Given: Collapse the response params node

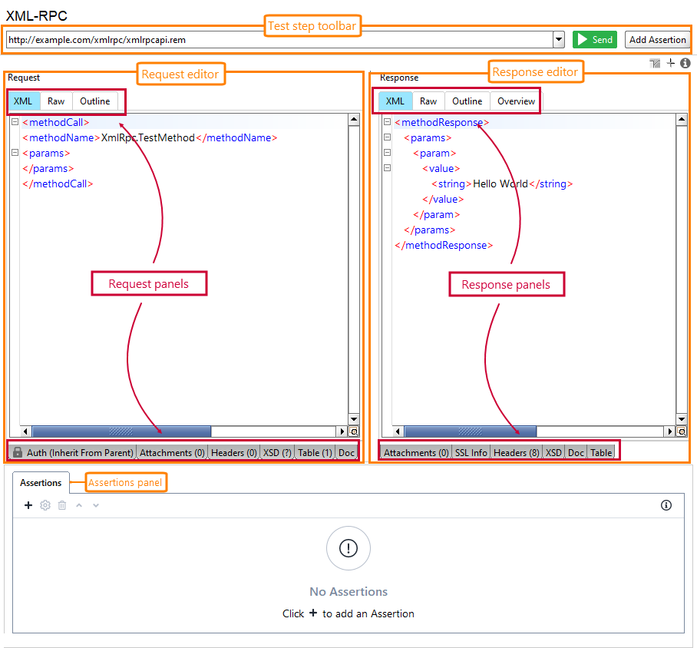Looking at the screenshot, I should 387,137.
